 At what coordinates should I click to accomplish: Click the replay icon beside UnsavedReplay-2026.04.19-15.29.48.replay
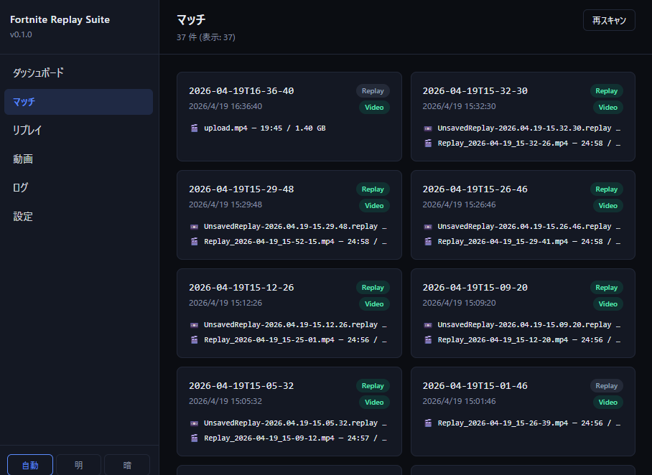click(194, 227)
